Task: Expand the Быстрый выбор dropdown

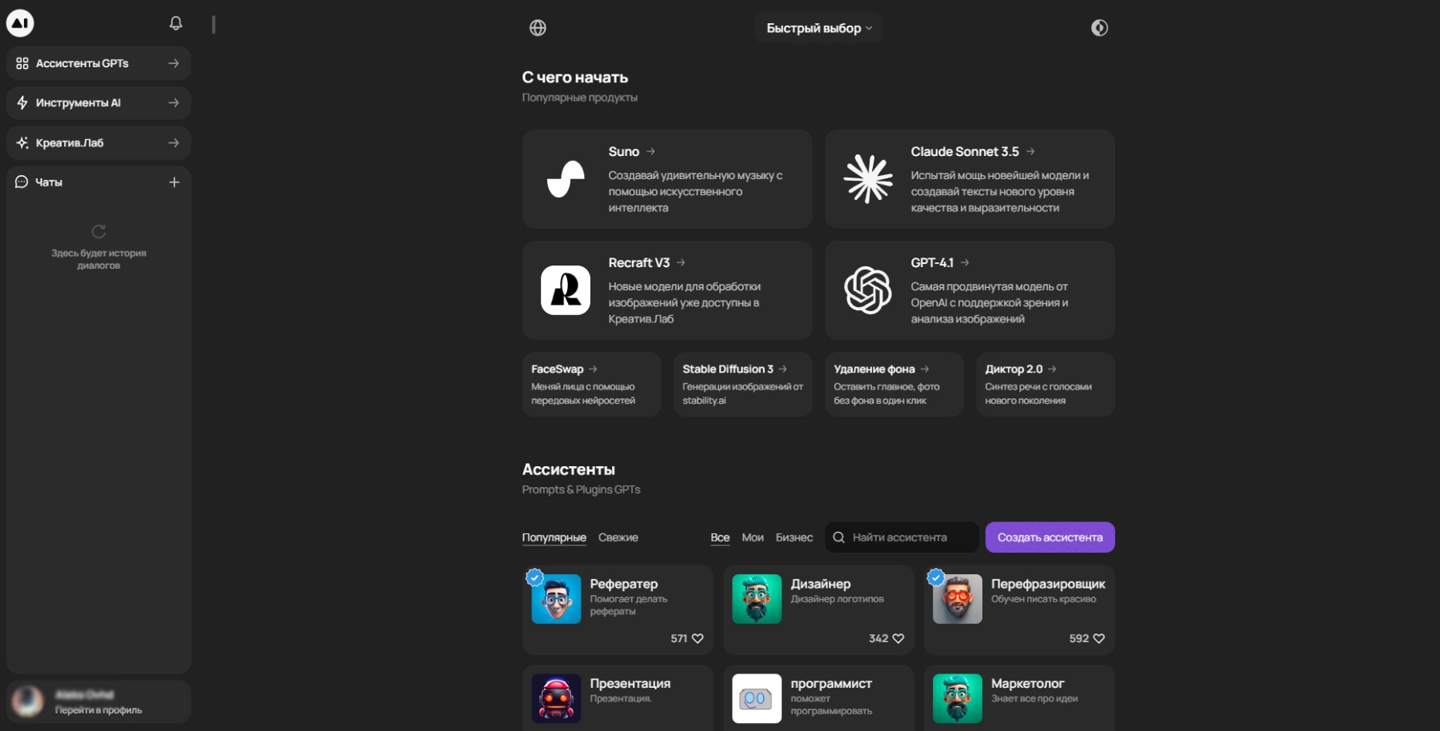Action: pos(818,28)
